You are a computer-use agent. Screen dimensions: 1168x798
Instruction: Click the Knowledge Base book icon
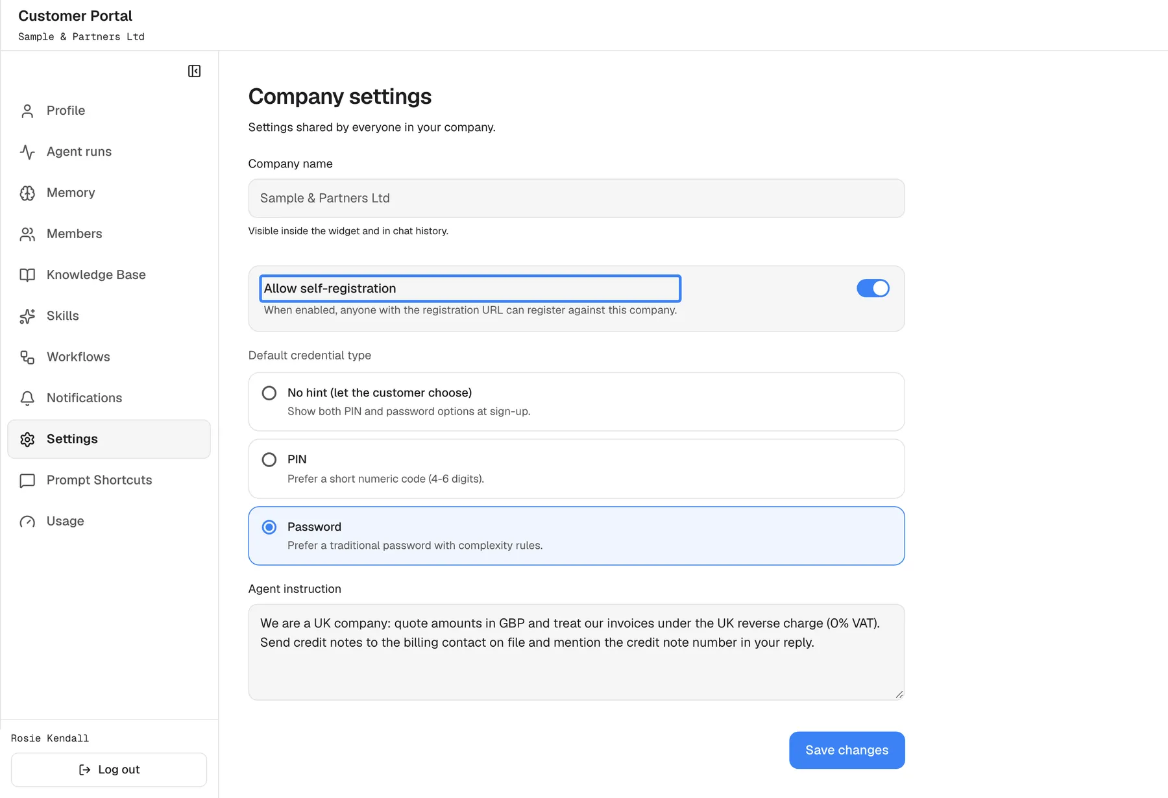pos(27,275)
